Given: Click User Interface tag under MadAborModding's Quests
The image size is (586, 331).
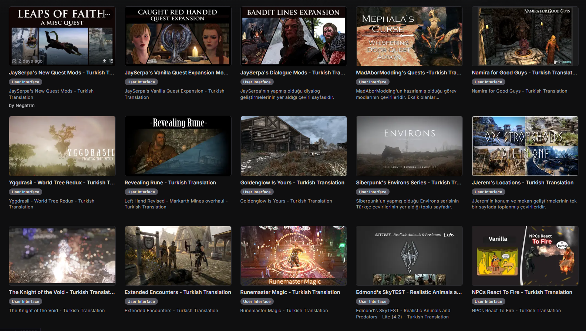Looking at the screenshot, I should coord(373,82).
